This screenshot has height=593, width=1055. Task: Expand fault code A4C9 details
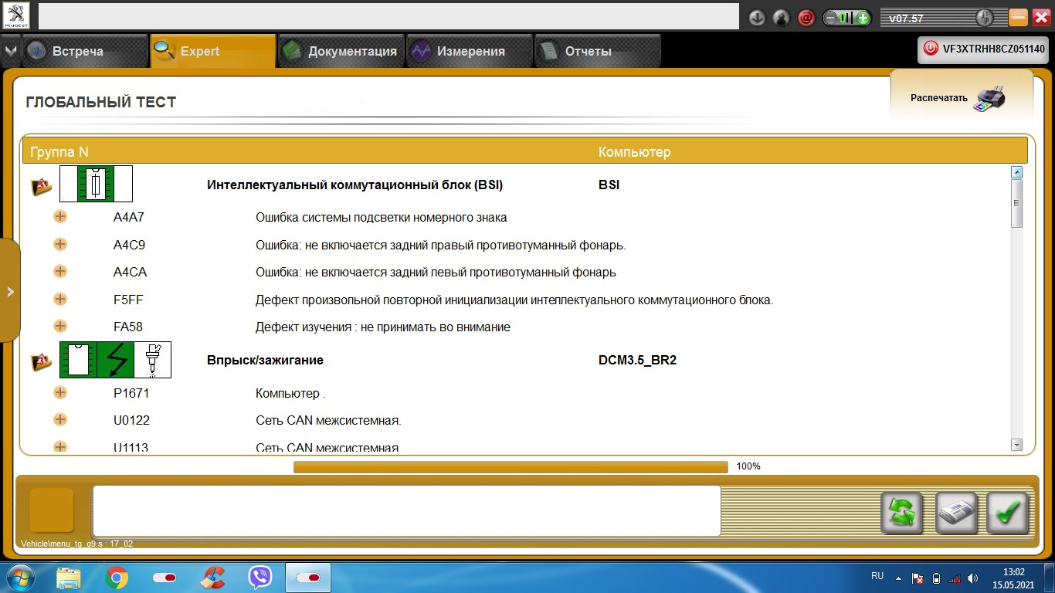tap(60, 244)
